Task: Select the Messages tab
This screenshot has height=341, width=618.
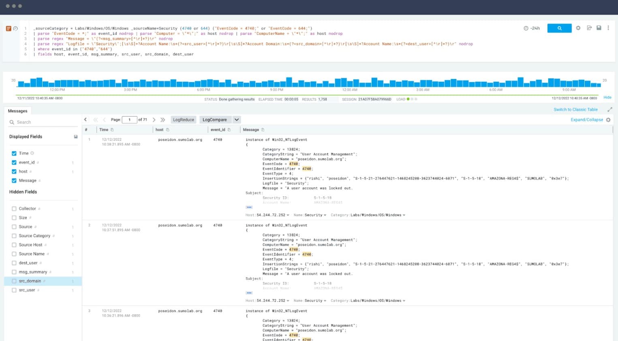Action: (18, 111)
